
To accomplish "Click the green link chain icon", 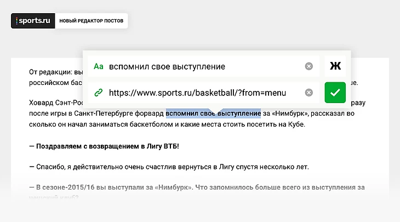I will [99, 93].
